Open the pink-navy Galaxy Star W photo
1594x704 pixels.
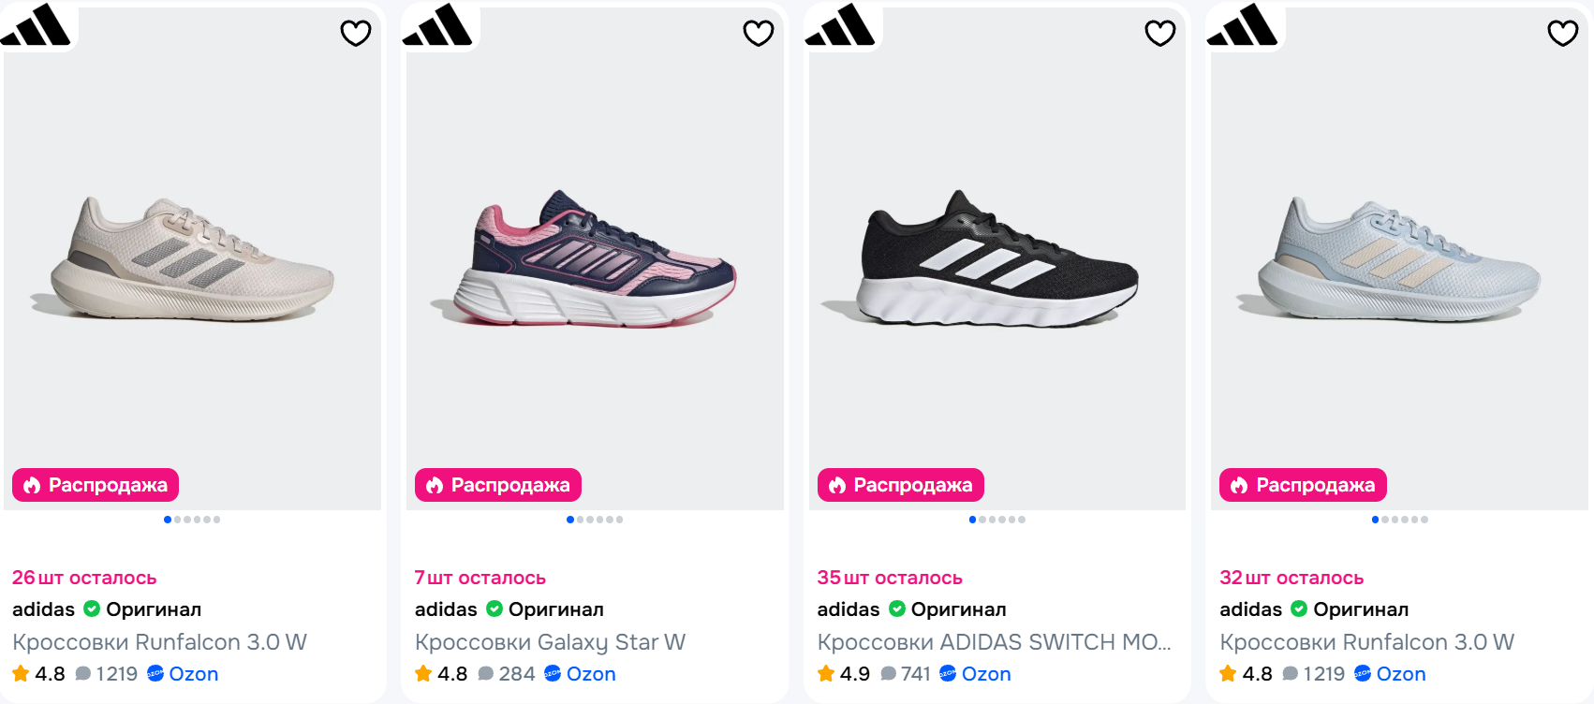click(x=594, y=257)
